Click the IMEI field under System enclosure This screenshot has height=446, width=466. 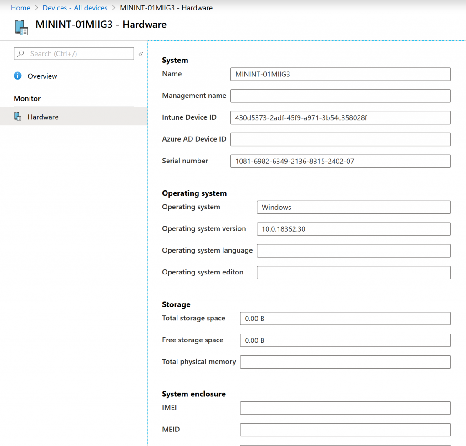click(344, 408)
